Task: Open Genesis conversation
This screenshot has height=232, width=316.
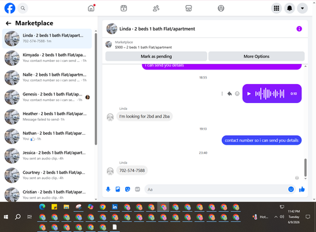Action: (x=47, y=97)
